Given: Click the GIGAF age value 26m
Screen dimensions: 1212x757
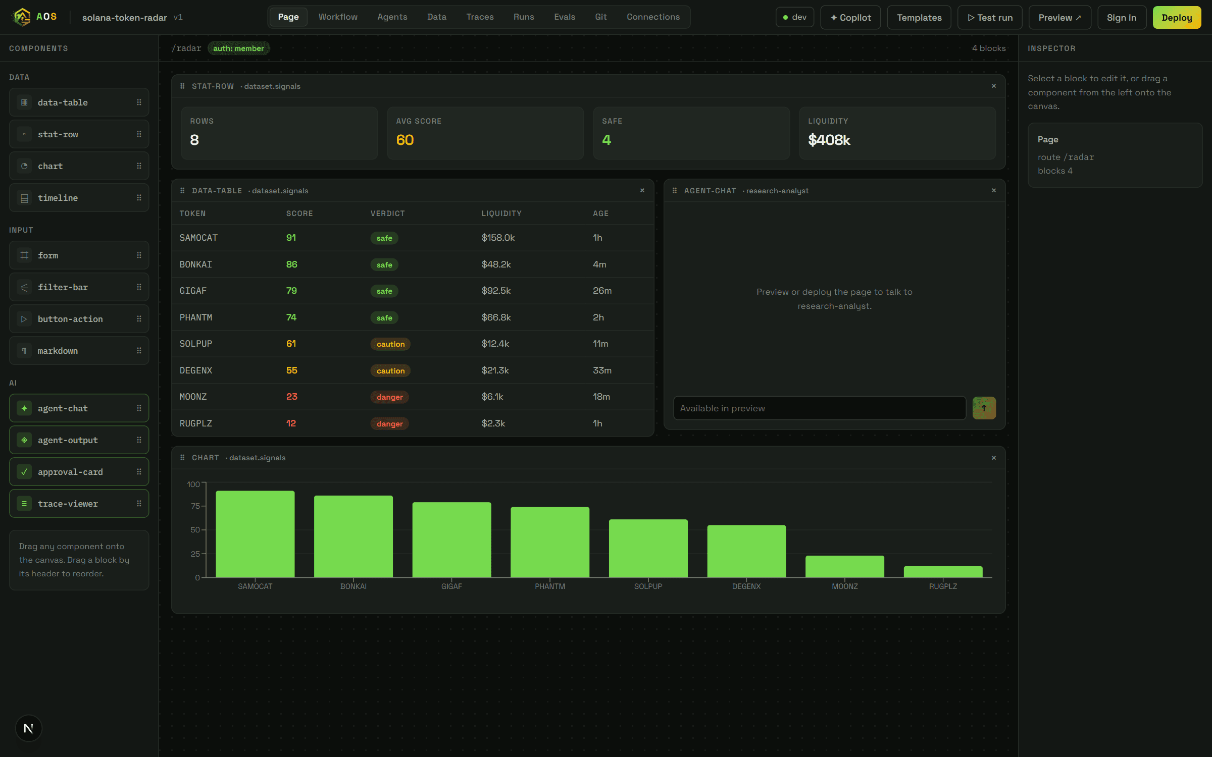Looking at the screenshot, I should (602, 291).
